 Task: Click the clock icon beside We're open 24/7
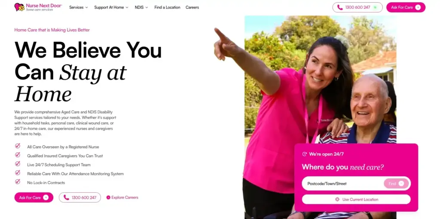[x=305, y=154]
